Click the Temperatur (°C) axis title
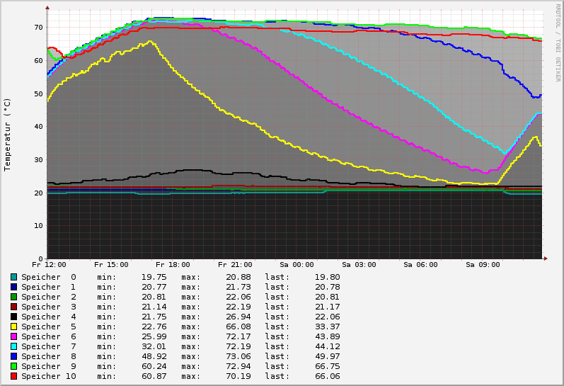564x386 pixels. click(x=8, y=134)
